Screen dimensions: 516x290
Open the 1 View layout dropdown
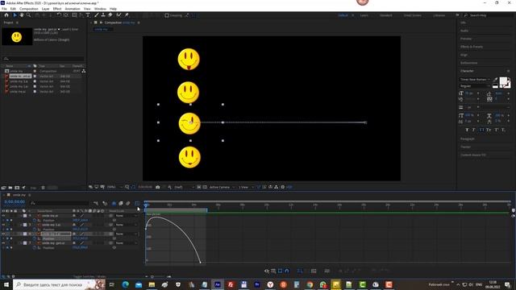[246, 187]
